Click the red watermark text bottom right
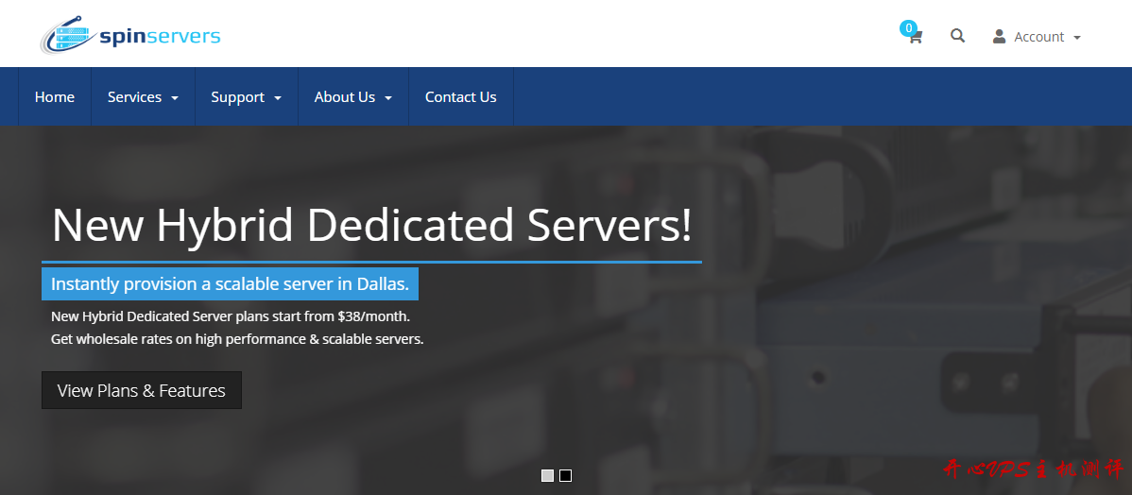Screen dimensions: 1132x495 (1032, 469)
